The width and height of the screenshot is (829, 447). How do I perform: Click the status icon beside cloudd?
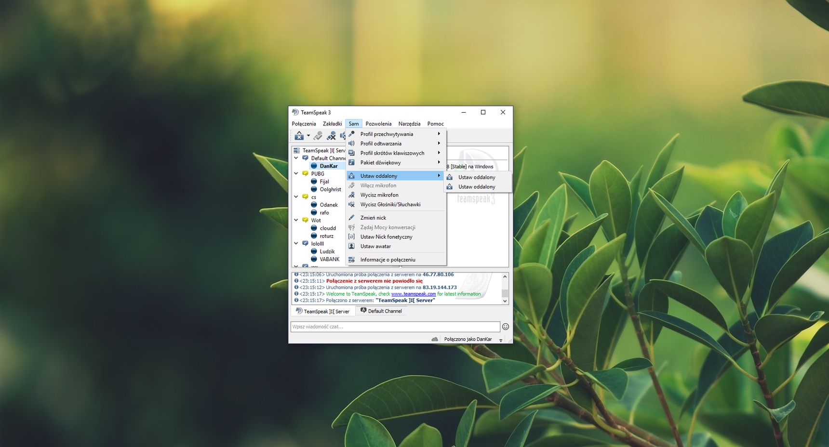click(314, 228)
